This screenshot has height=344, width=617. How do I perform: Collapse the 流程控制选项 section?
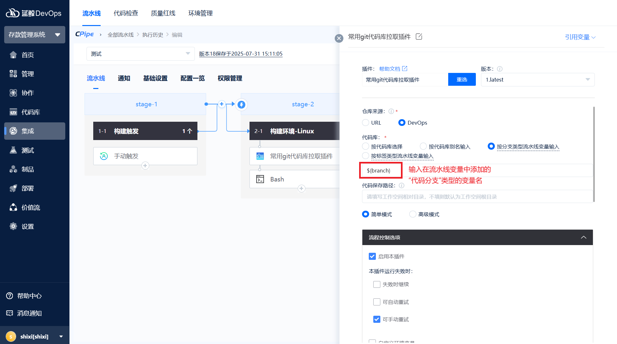tap(583, 237)
